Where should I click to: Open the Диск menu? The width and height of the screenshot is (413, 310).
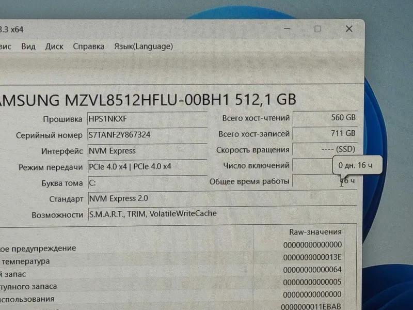point(54,47)
